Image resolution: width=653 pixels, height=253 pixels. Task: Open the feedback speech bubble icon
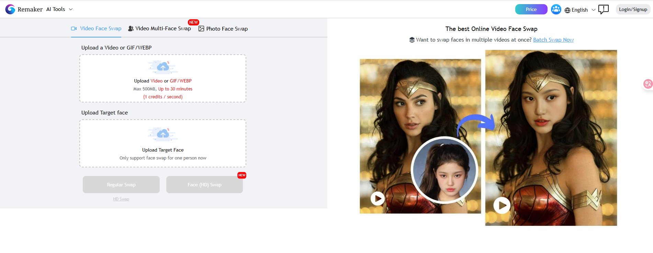(604, 9)
